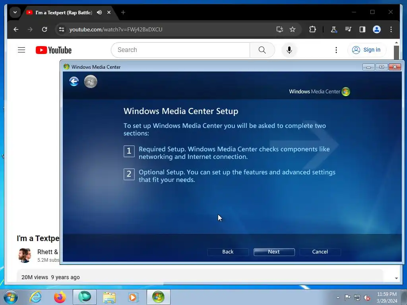Open Action Center flag icon

[x=347, y=297]
